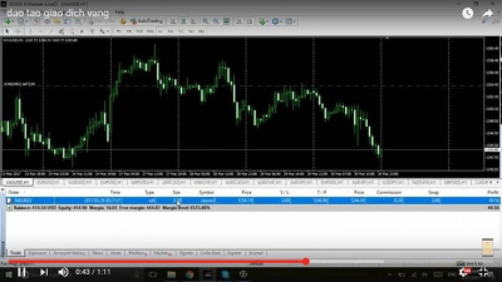Switch chart to bar chart style
The height and width of the screenshot is (282, 502).
click(173, 21)
